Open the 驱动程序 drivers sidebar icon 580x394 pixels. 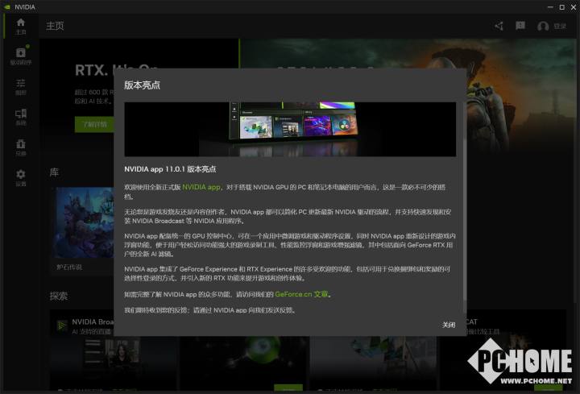pyautogui.click(x=21, y=56)
